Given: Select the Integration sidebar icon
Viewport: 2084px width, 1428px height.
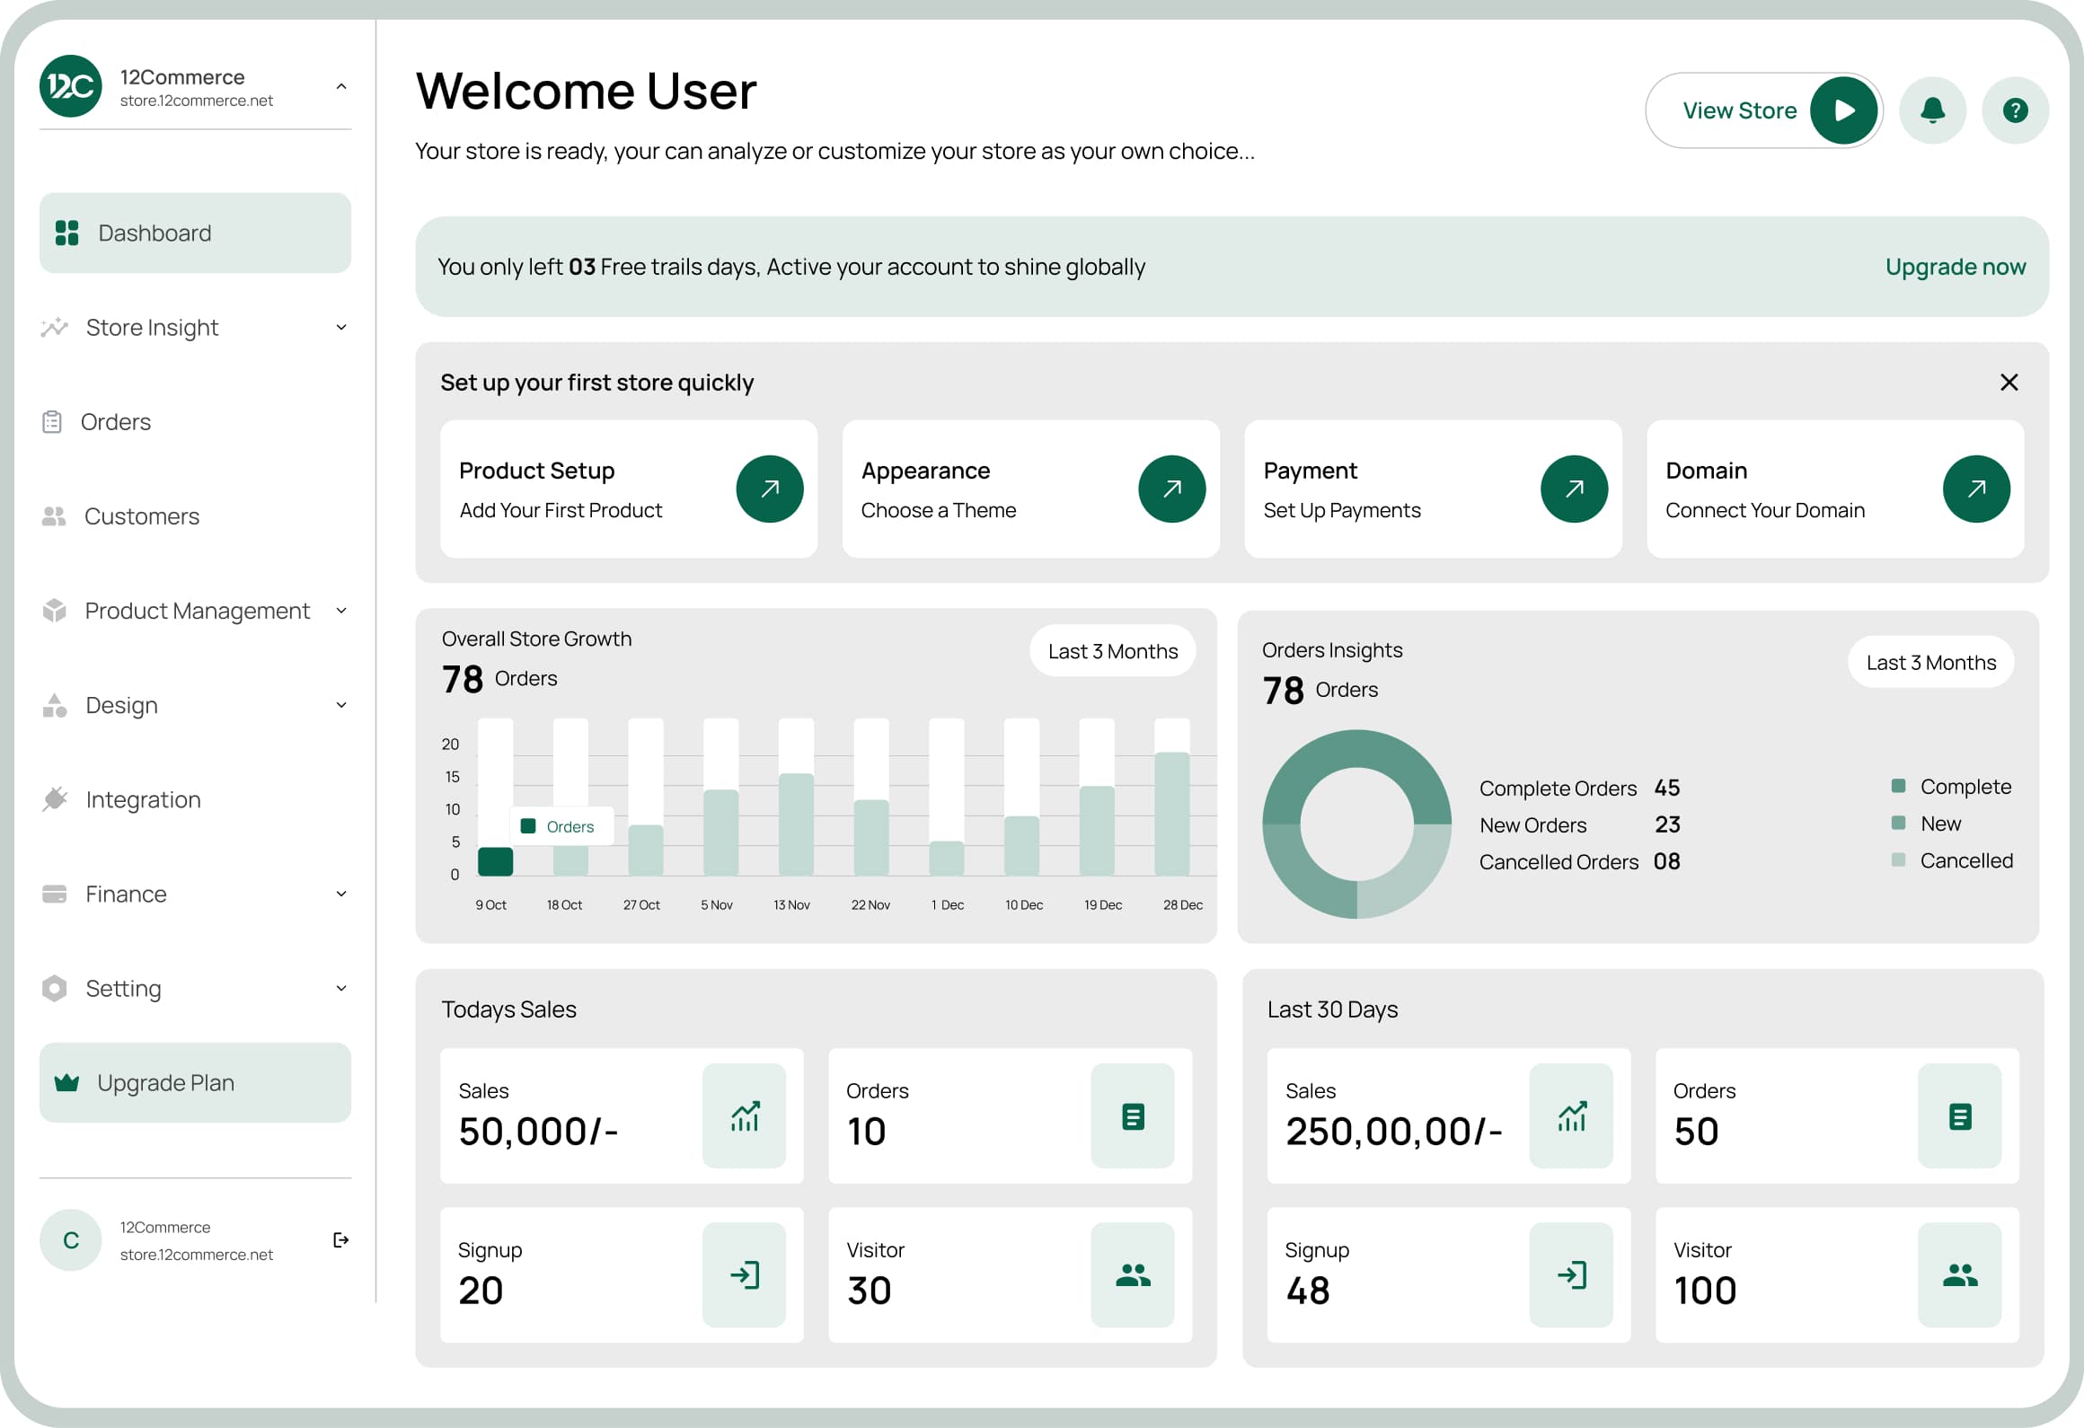Looking at the screenshot, I should point(54,798).
